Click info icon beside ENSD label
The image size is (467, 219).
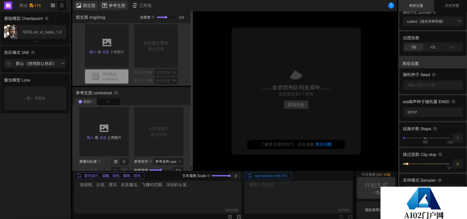click(x=453, y=101)
